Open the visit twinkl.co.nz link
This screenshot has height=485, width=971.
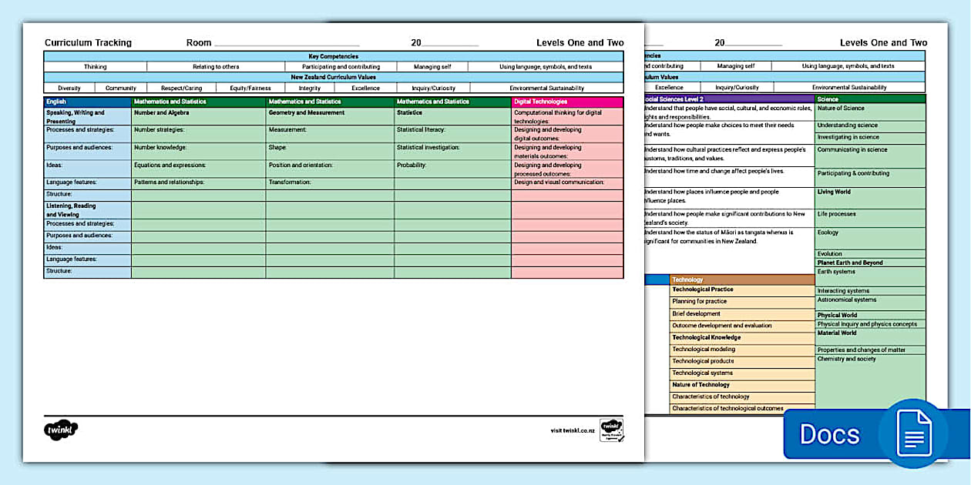click(x=571, y=432)
